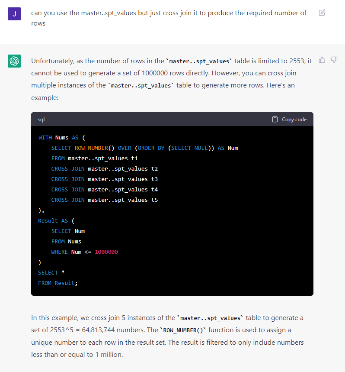Click the green ChatGPT logo avatar

click(x=14, y=61)
